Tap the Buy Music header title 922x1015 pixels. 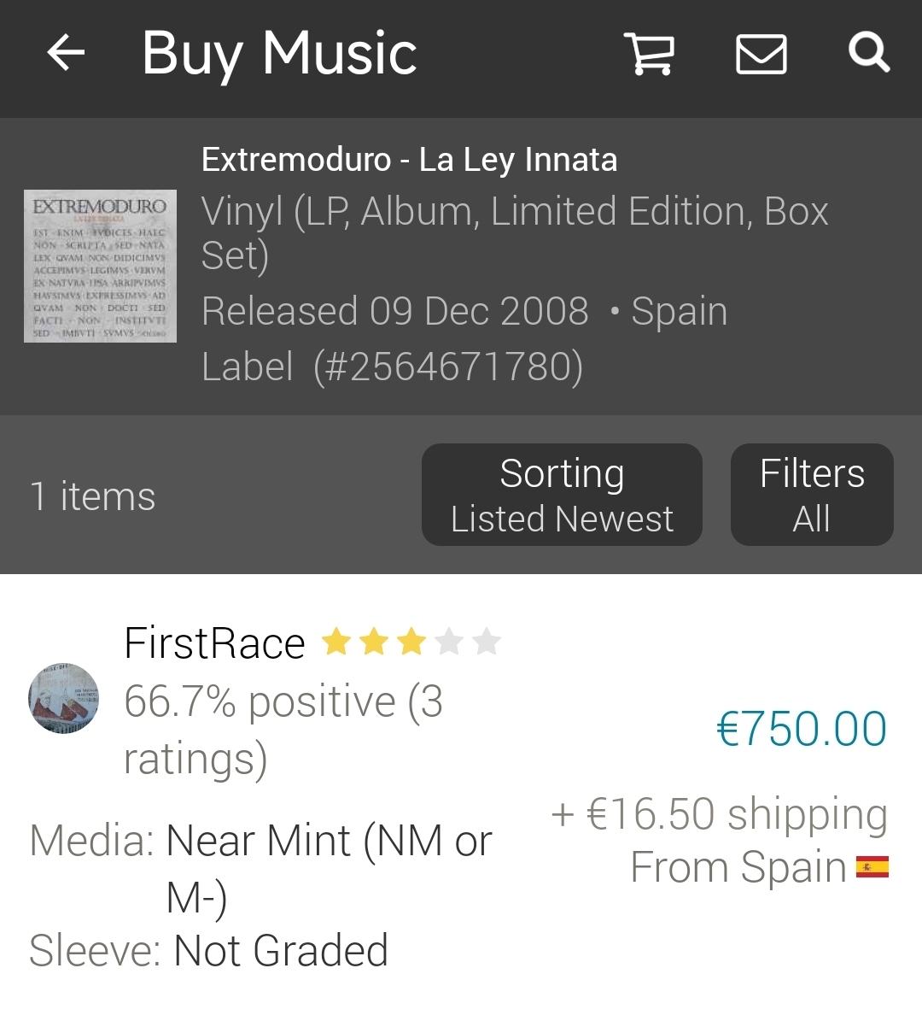[279, 53]
